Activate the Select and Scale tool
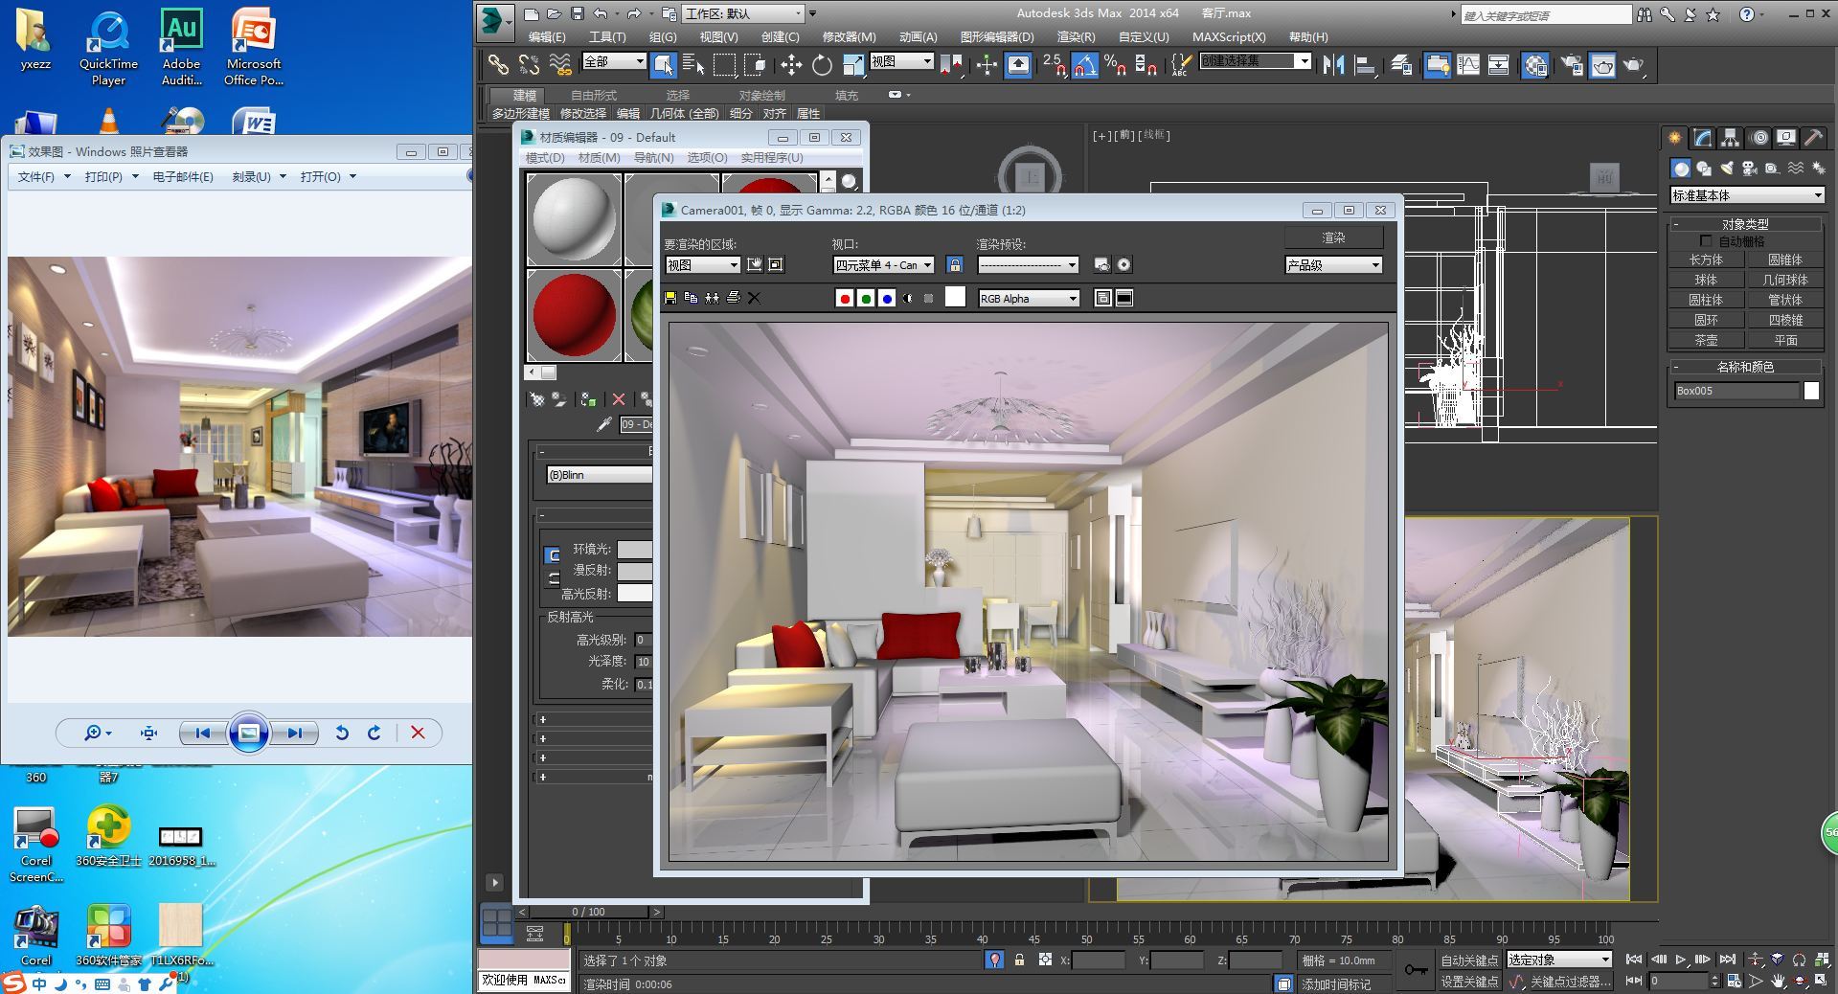 853,65
